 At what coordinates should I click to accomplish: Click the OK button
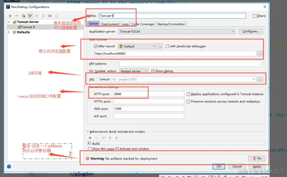(219, 166)
